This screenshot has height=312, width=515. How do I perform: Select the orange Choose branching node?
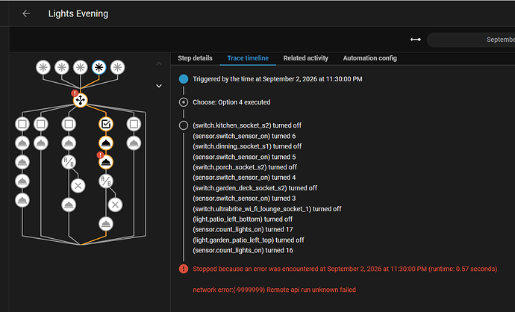click(x=80, y=100)
